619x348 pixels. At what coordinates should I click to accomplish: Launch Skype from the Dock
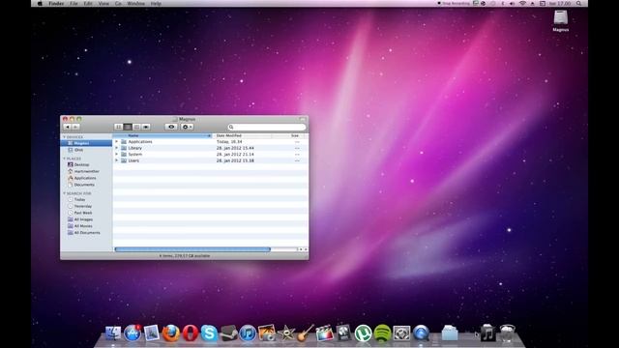click(209, 333)
